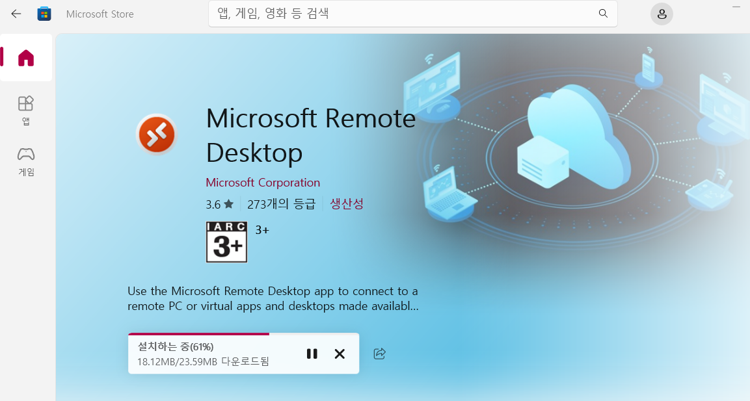Image resolution: width=750 pixels, height=401 pixels.
Task: Click the share icon next to download
Action: tap(379, 354)
